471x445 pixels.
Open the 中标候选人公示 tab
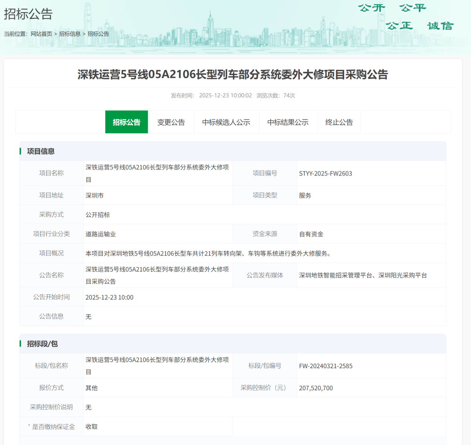(x=226, y=122)
